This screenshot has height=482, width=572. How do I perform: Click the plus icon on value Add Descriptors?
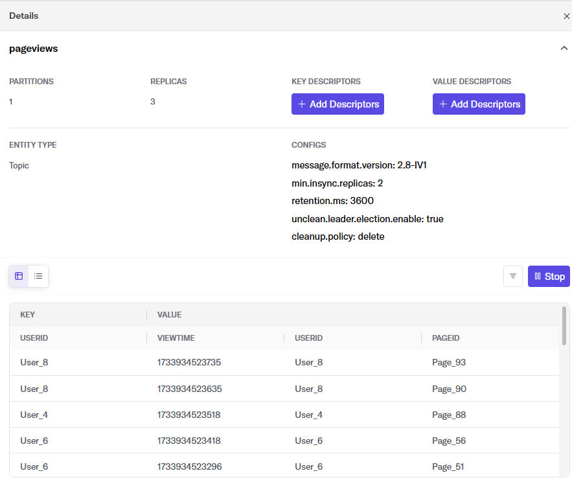444,104
